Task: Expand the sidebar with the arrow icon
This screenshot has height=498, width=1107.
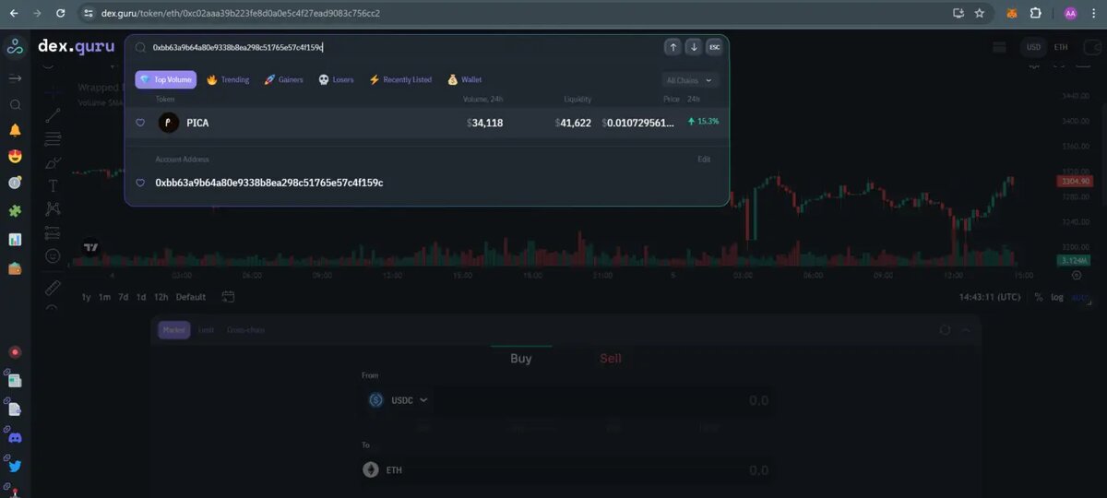Action: pyautogui.click(x=15, y=78)
